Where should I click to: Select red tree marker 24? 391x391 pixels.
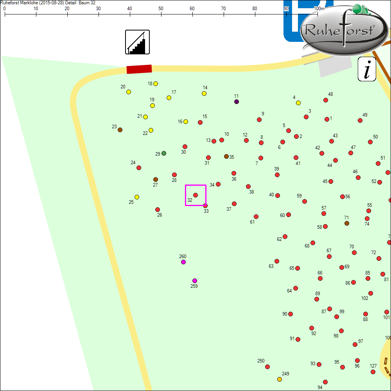[139, 168]
